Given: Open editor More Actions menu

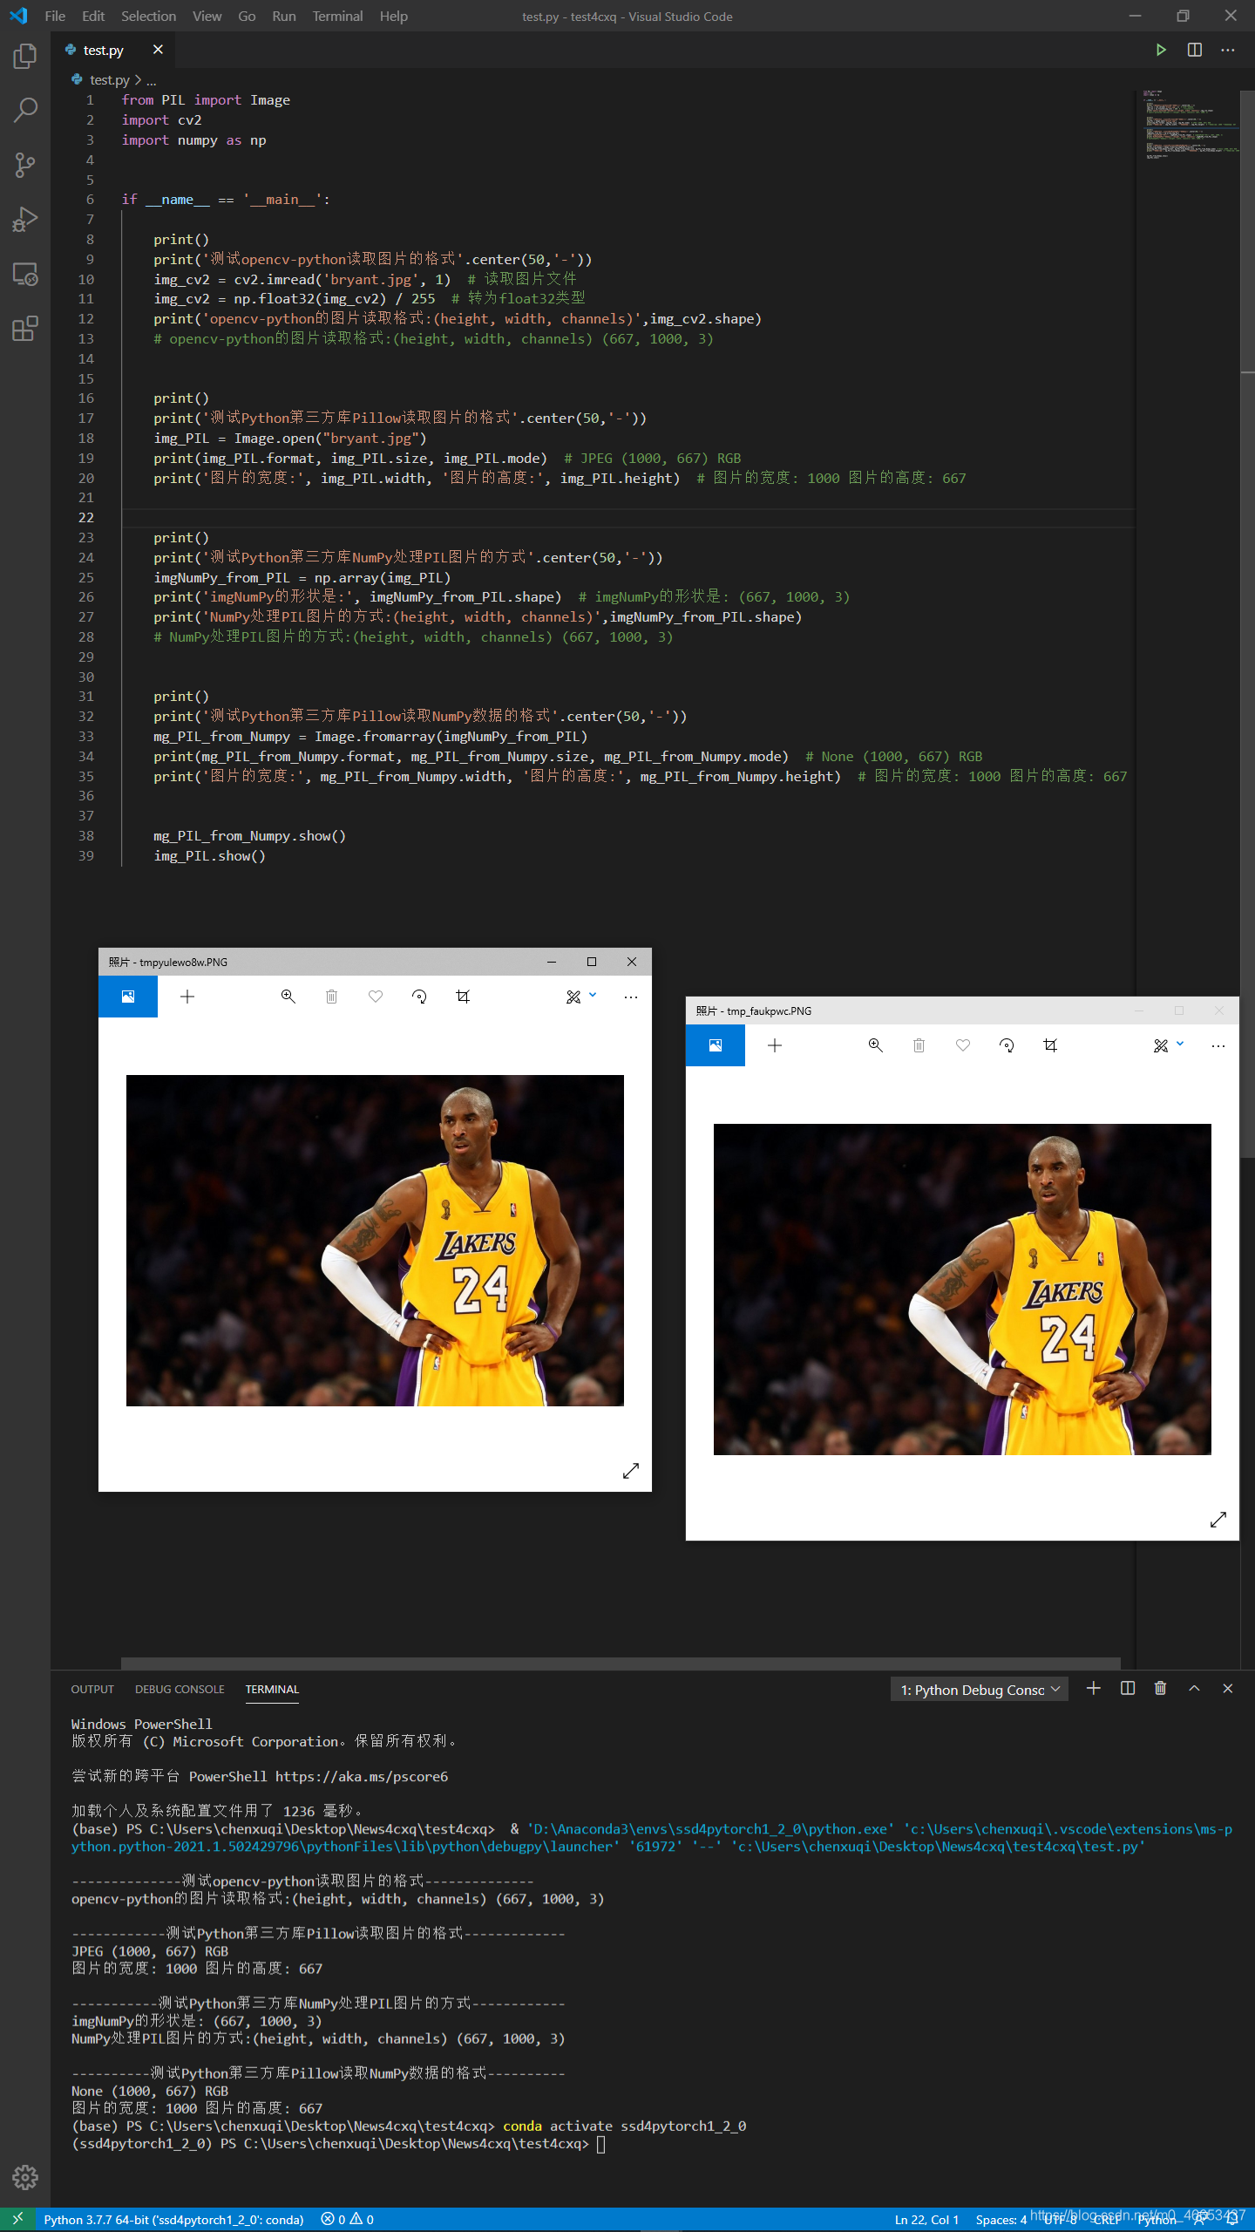Looking at the screenshot, I should click(1228, 50).
